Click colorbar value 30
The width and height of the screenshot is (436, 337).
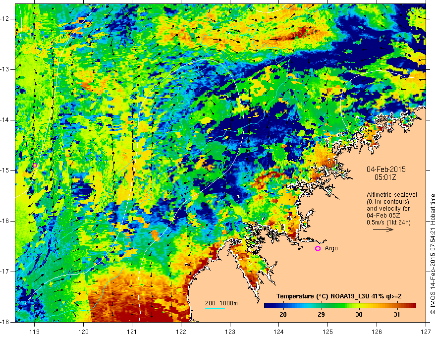tap(359, 315)
